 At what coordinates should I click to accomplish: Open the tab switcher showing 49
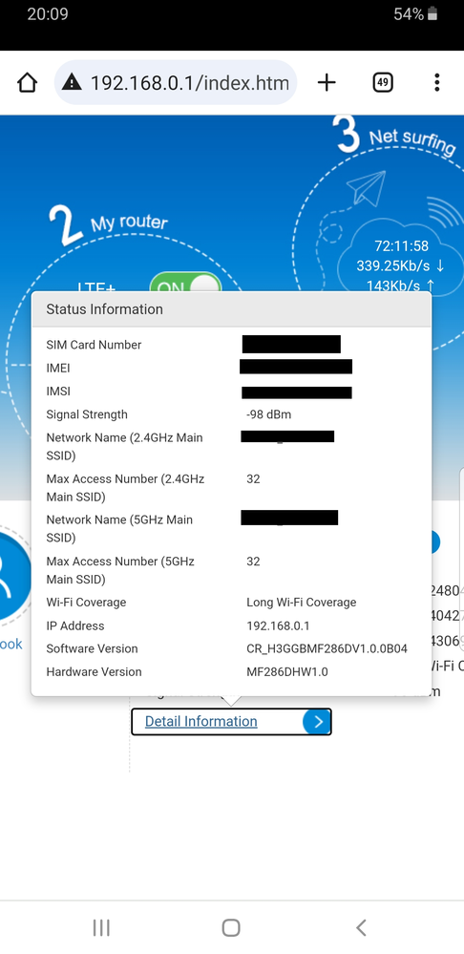[x=383, y=82]
